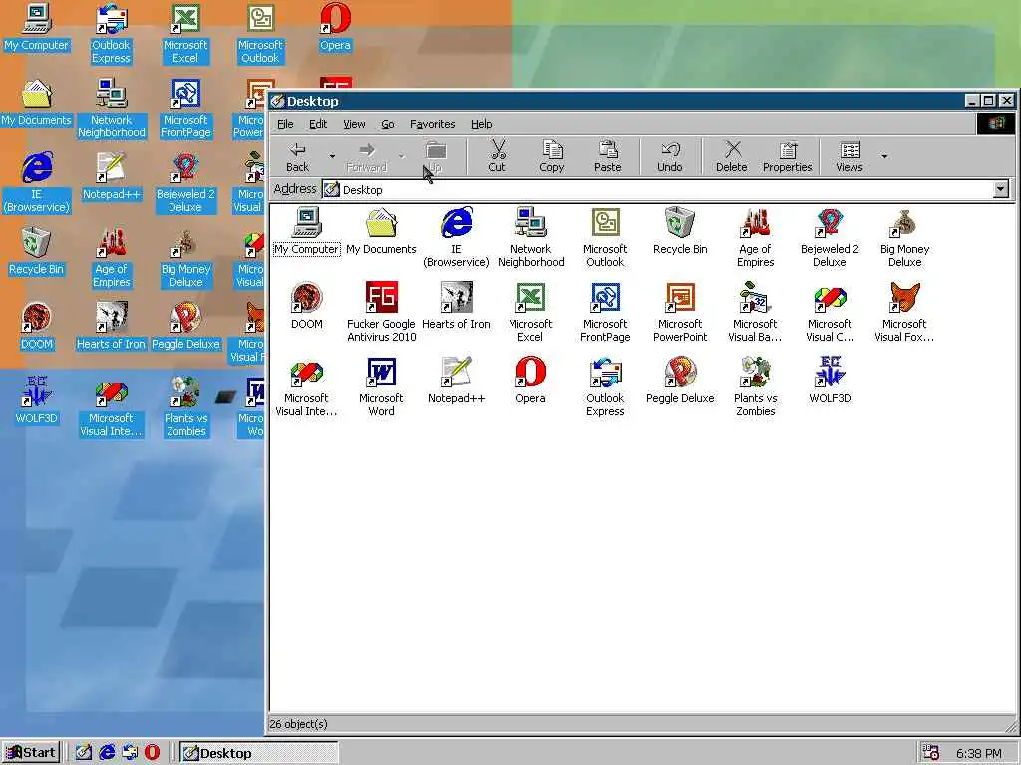Select Plants vs Zombies on wallpaper desktop
This screenshot has width=1021, height=765.
pos(185,407)
